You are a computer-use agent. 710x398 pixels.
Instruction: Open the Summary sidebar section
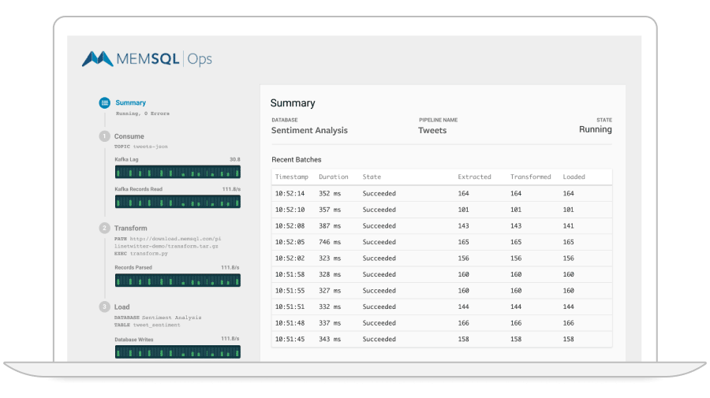click(130, 102)
